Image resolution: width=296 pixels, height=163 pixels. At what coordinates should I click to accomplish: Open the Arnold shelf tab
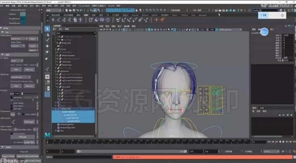pyautogui.click(x=135, y=15)
